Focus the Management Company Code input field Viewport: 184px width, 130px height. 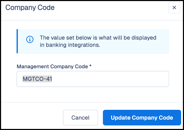(93, 79)
